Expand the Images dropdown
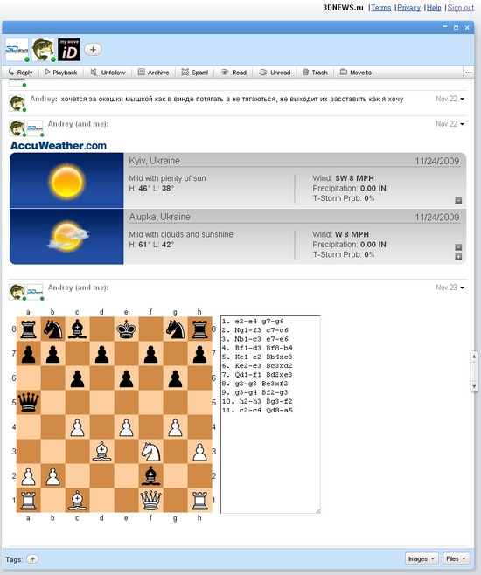 pyautogui.click(x=422, y=558)
